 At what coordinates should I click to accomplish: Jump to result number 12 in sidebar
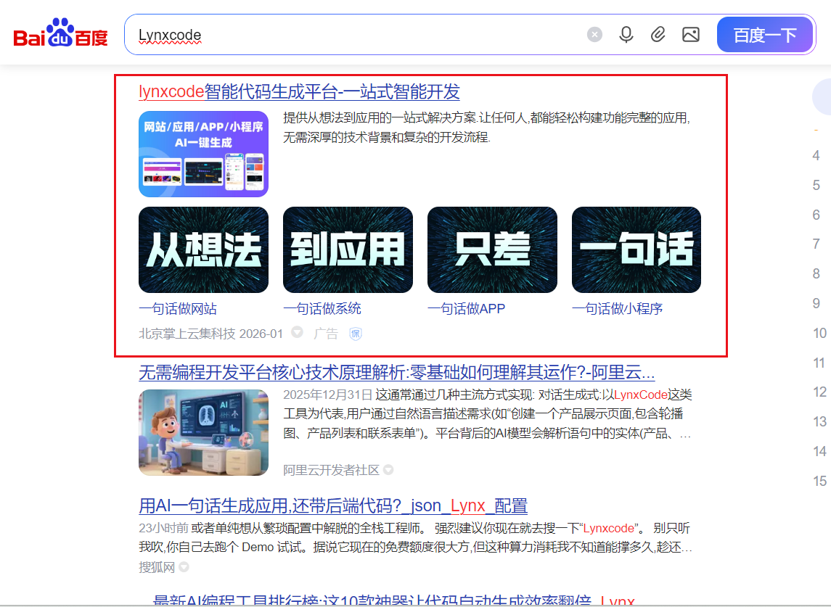click(819, 392)
